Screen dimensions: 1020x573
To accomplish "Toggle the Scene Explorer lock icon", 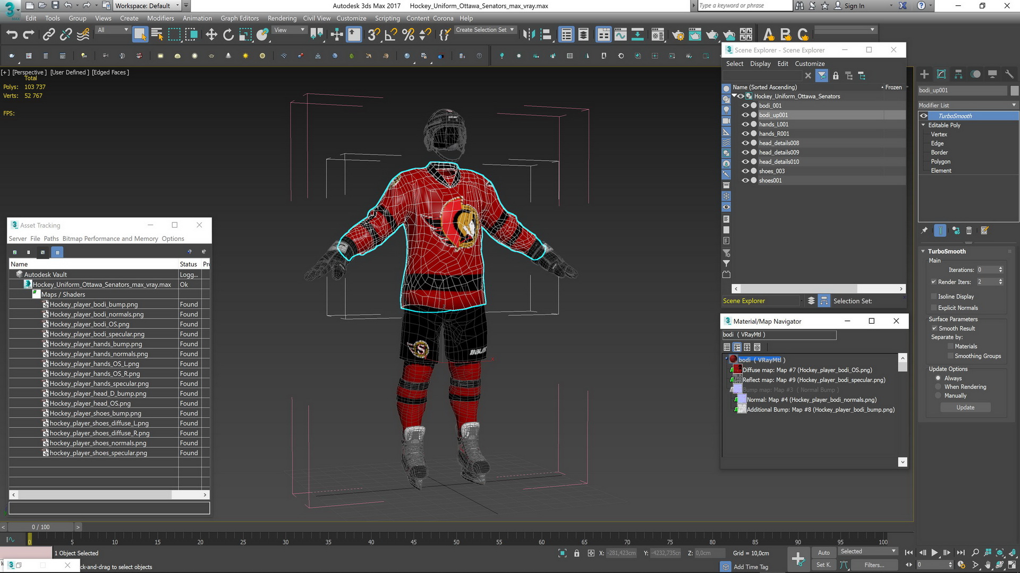I will pyautogui.click(x=836, y=76).
